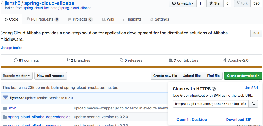The height and width of the screenshot is (126, 263).
Task: Open the Settings tab
Action: coord(159,19)
